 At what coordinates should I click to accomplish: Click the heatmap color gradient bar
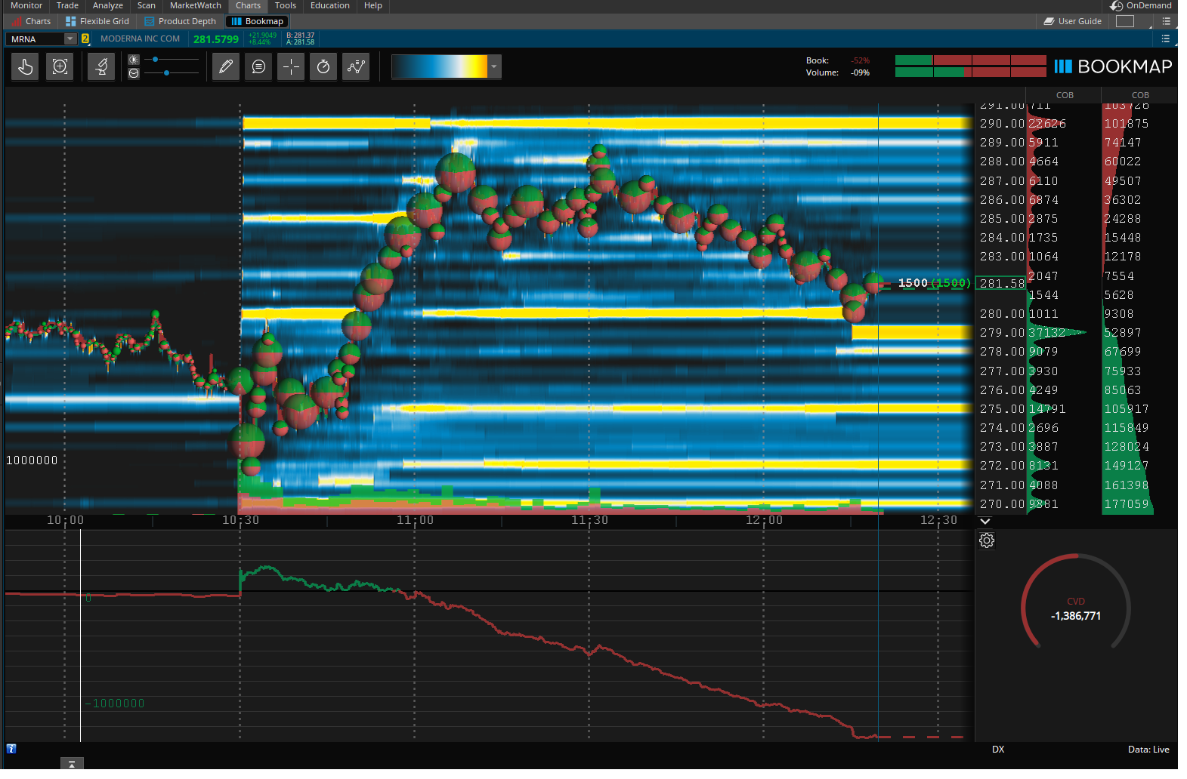(439, 66)
